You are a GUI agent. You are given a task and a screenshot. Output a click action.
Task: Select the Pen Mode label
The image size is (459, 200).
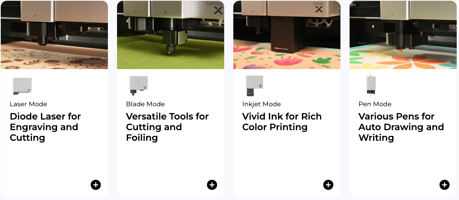point(375,104)
